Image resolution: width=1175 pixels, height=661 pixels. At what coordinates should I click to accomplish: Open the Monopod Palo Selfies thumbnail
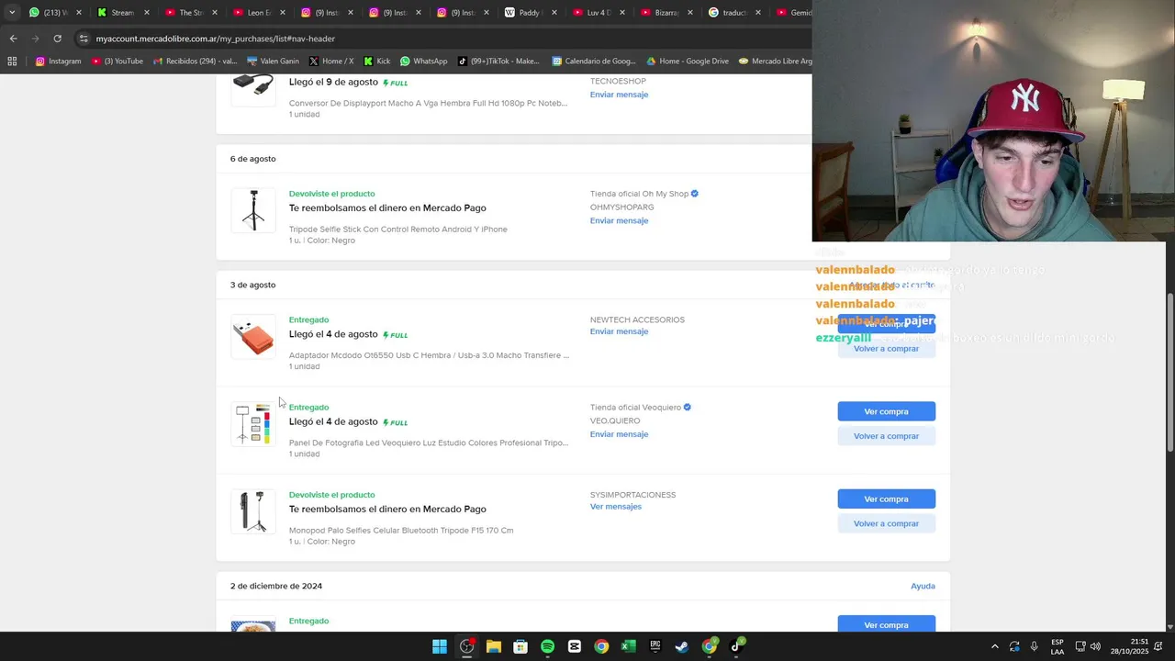tap(253, 511)
